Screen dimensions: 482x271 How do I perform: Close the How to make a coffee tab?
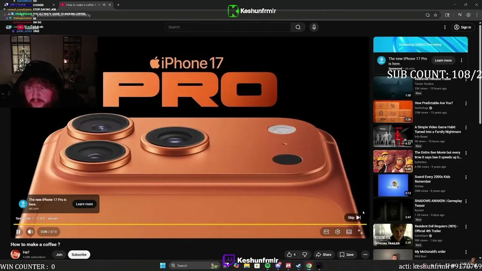coord(110,5)
